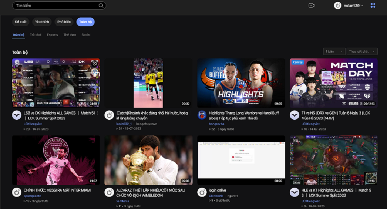Click the search magnifier icon
Viewport: 387px width, 209px height.
coord(101,6)
